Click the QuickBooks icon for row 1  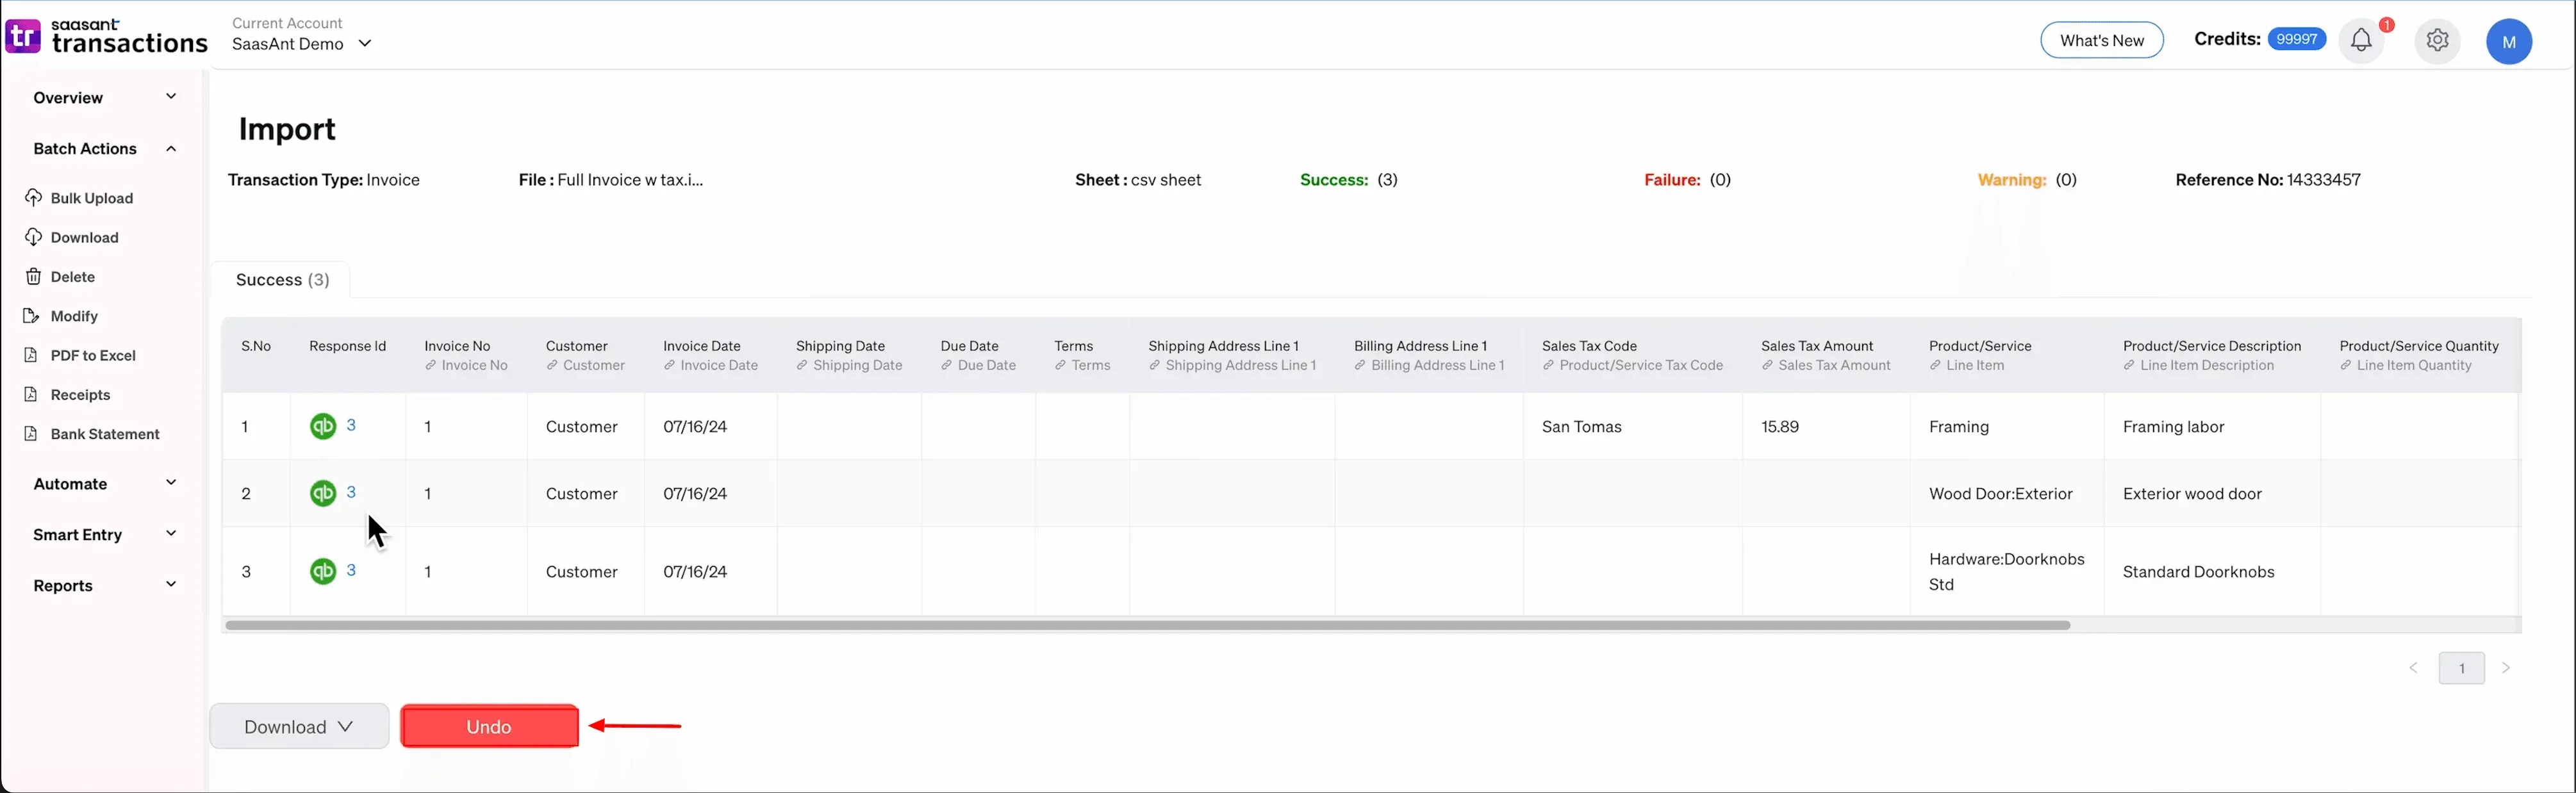coord(324,425)
